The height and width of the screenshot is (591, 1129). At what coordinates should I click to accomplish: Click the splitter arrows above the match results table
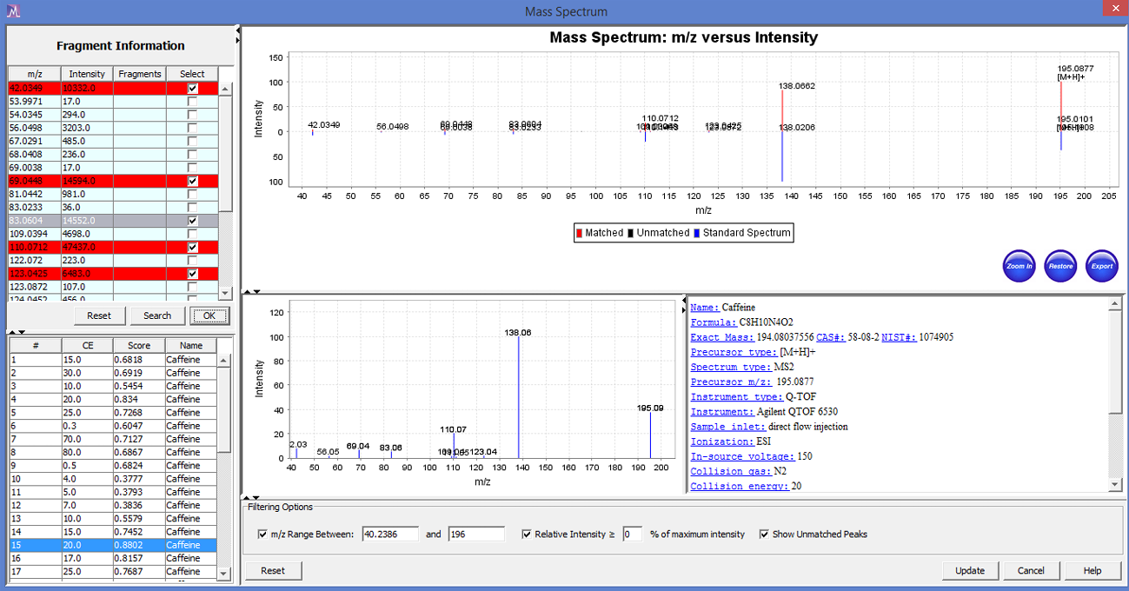pos(17,331)
